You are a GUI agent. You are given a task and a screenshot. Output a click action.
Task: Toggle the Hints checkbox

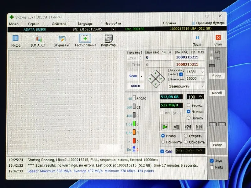(x=212, y=167)
